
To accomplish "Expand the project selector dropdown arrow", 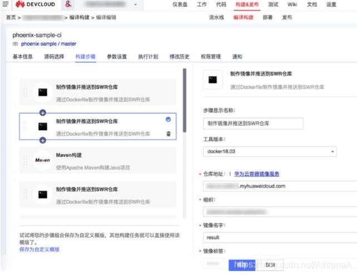I will (x=136, y=4).
